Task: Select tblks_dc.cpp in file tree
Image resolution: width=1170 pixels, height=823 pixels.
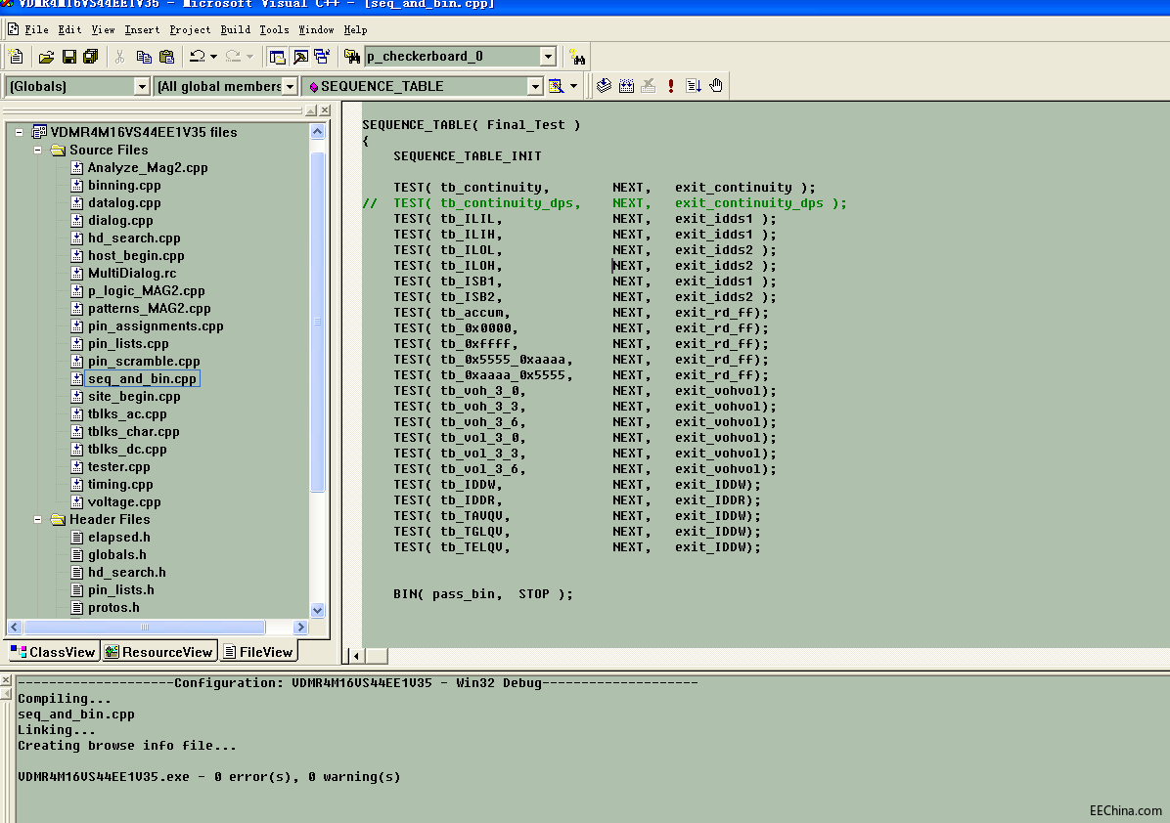Action: (x=127, y=449)
